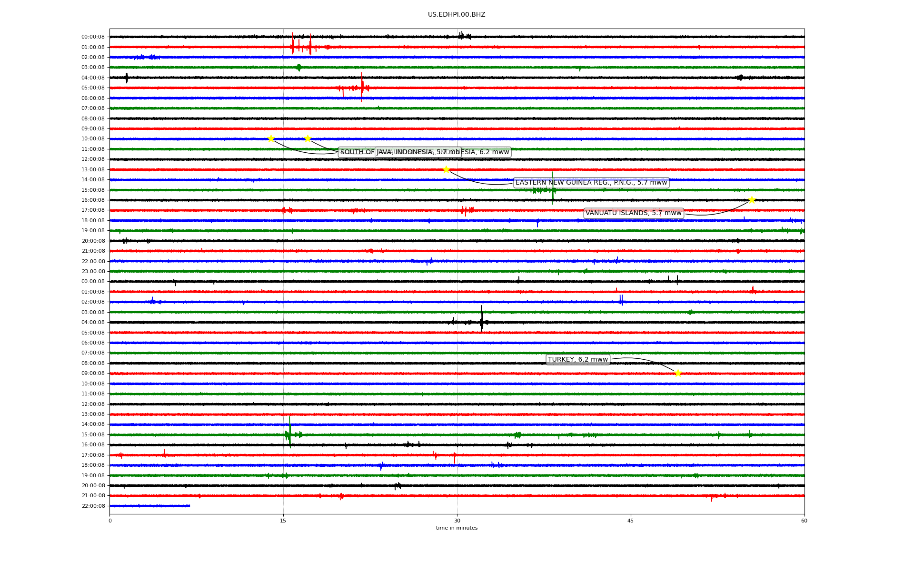This screenshot has width=914, height=571.
Task: Select the SOUTH OF JAVA, INDONESIA, 5.7 mb label
Action: pos(400,152)
